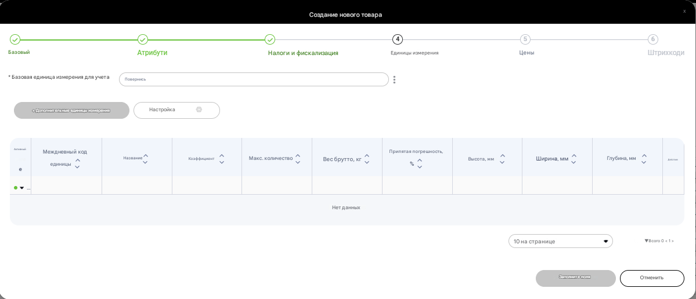The image size is (696, 299).
Task: Click the base unit of measure input field
Action: (254, 79)
